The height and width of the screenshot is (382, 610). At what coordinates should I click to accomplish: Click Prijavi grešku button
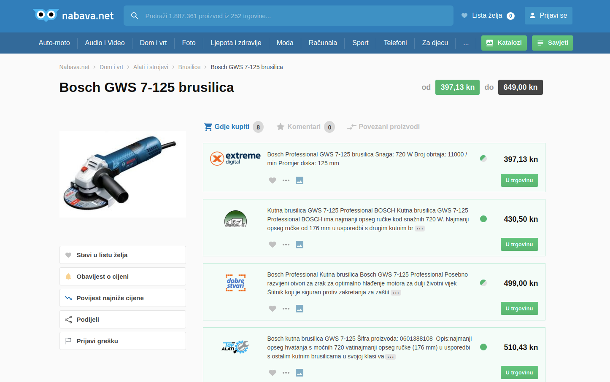point(123,341)
